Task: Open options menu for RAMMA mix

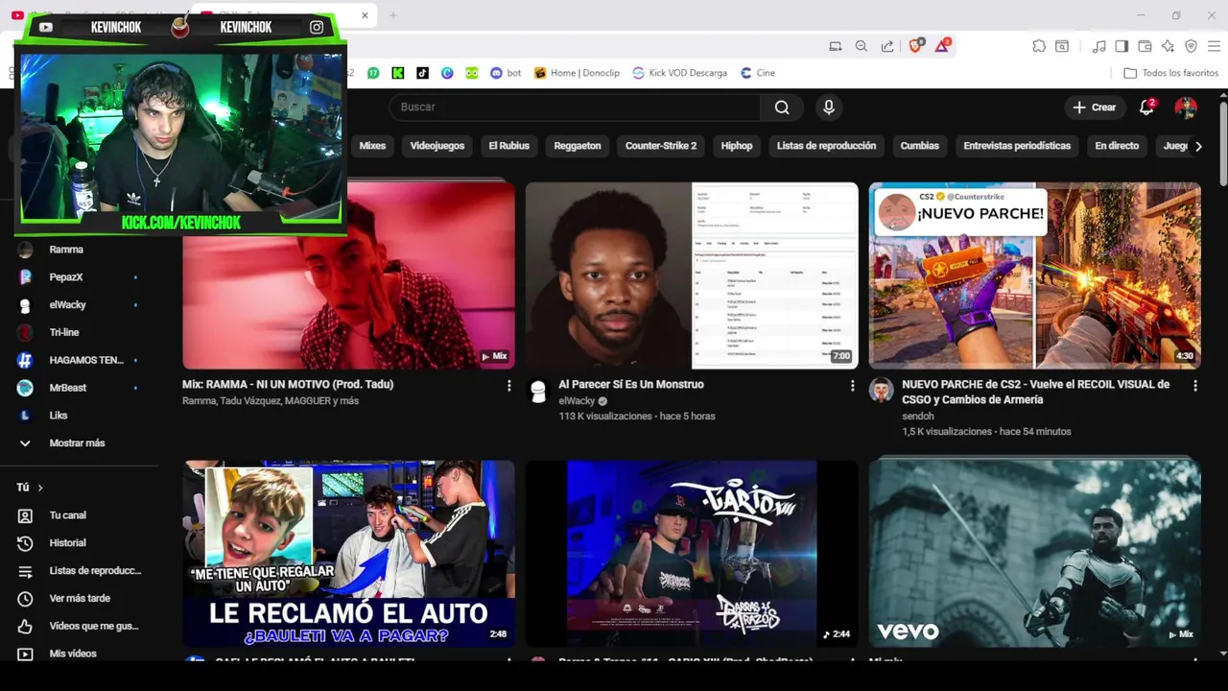Action: point(509,385)
